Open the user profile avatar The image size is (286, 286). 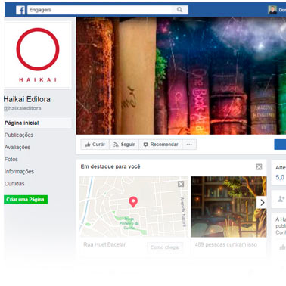272,10
